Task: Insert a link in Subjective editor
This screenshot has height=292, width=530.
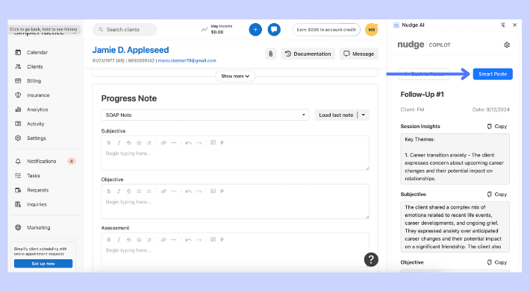Action: click(163, 142)
